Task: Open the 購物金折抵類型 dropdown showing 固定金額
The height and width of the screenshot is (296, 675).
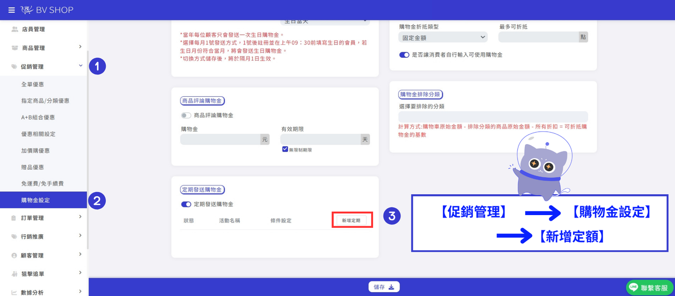Action: point(443,37)
